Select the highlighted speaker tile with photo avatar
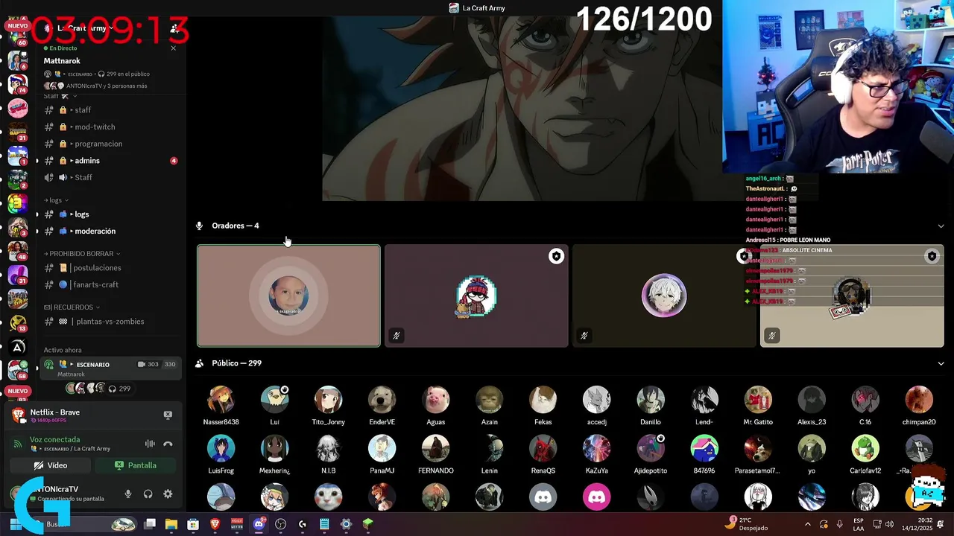 pyautogui.click(x=288, y=296)
